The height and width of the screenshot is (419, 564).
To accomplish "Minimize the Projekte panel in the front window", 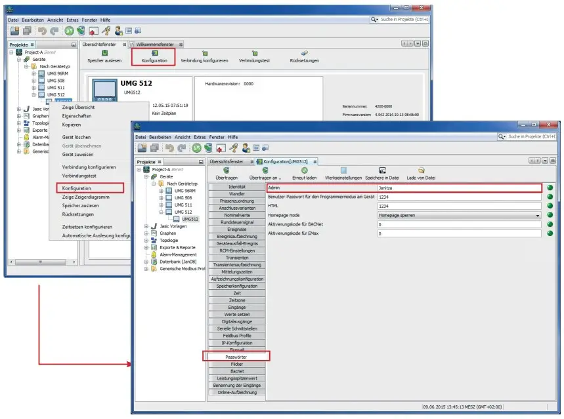I will [x=201, y=162].
